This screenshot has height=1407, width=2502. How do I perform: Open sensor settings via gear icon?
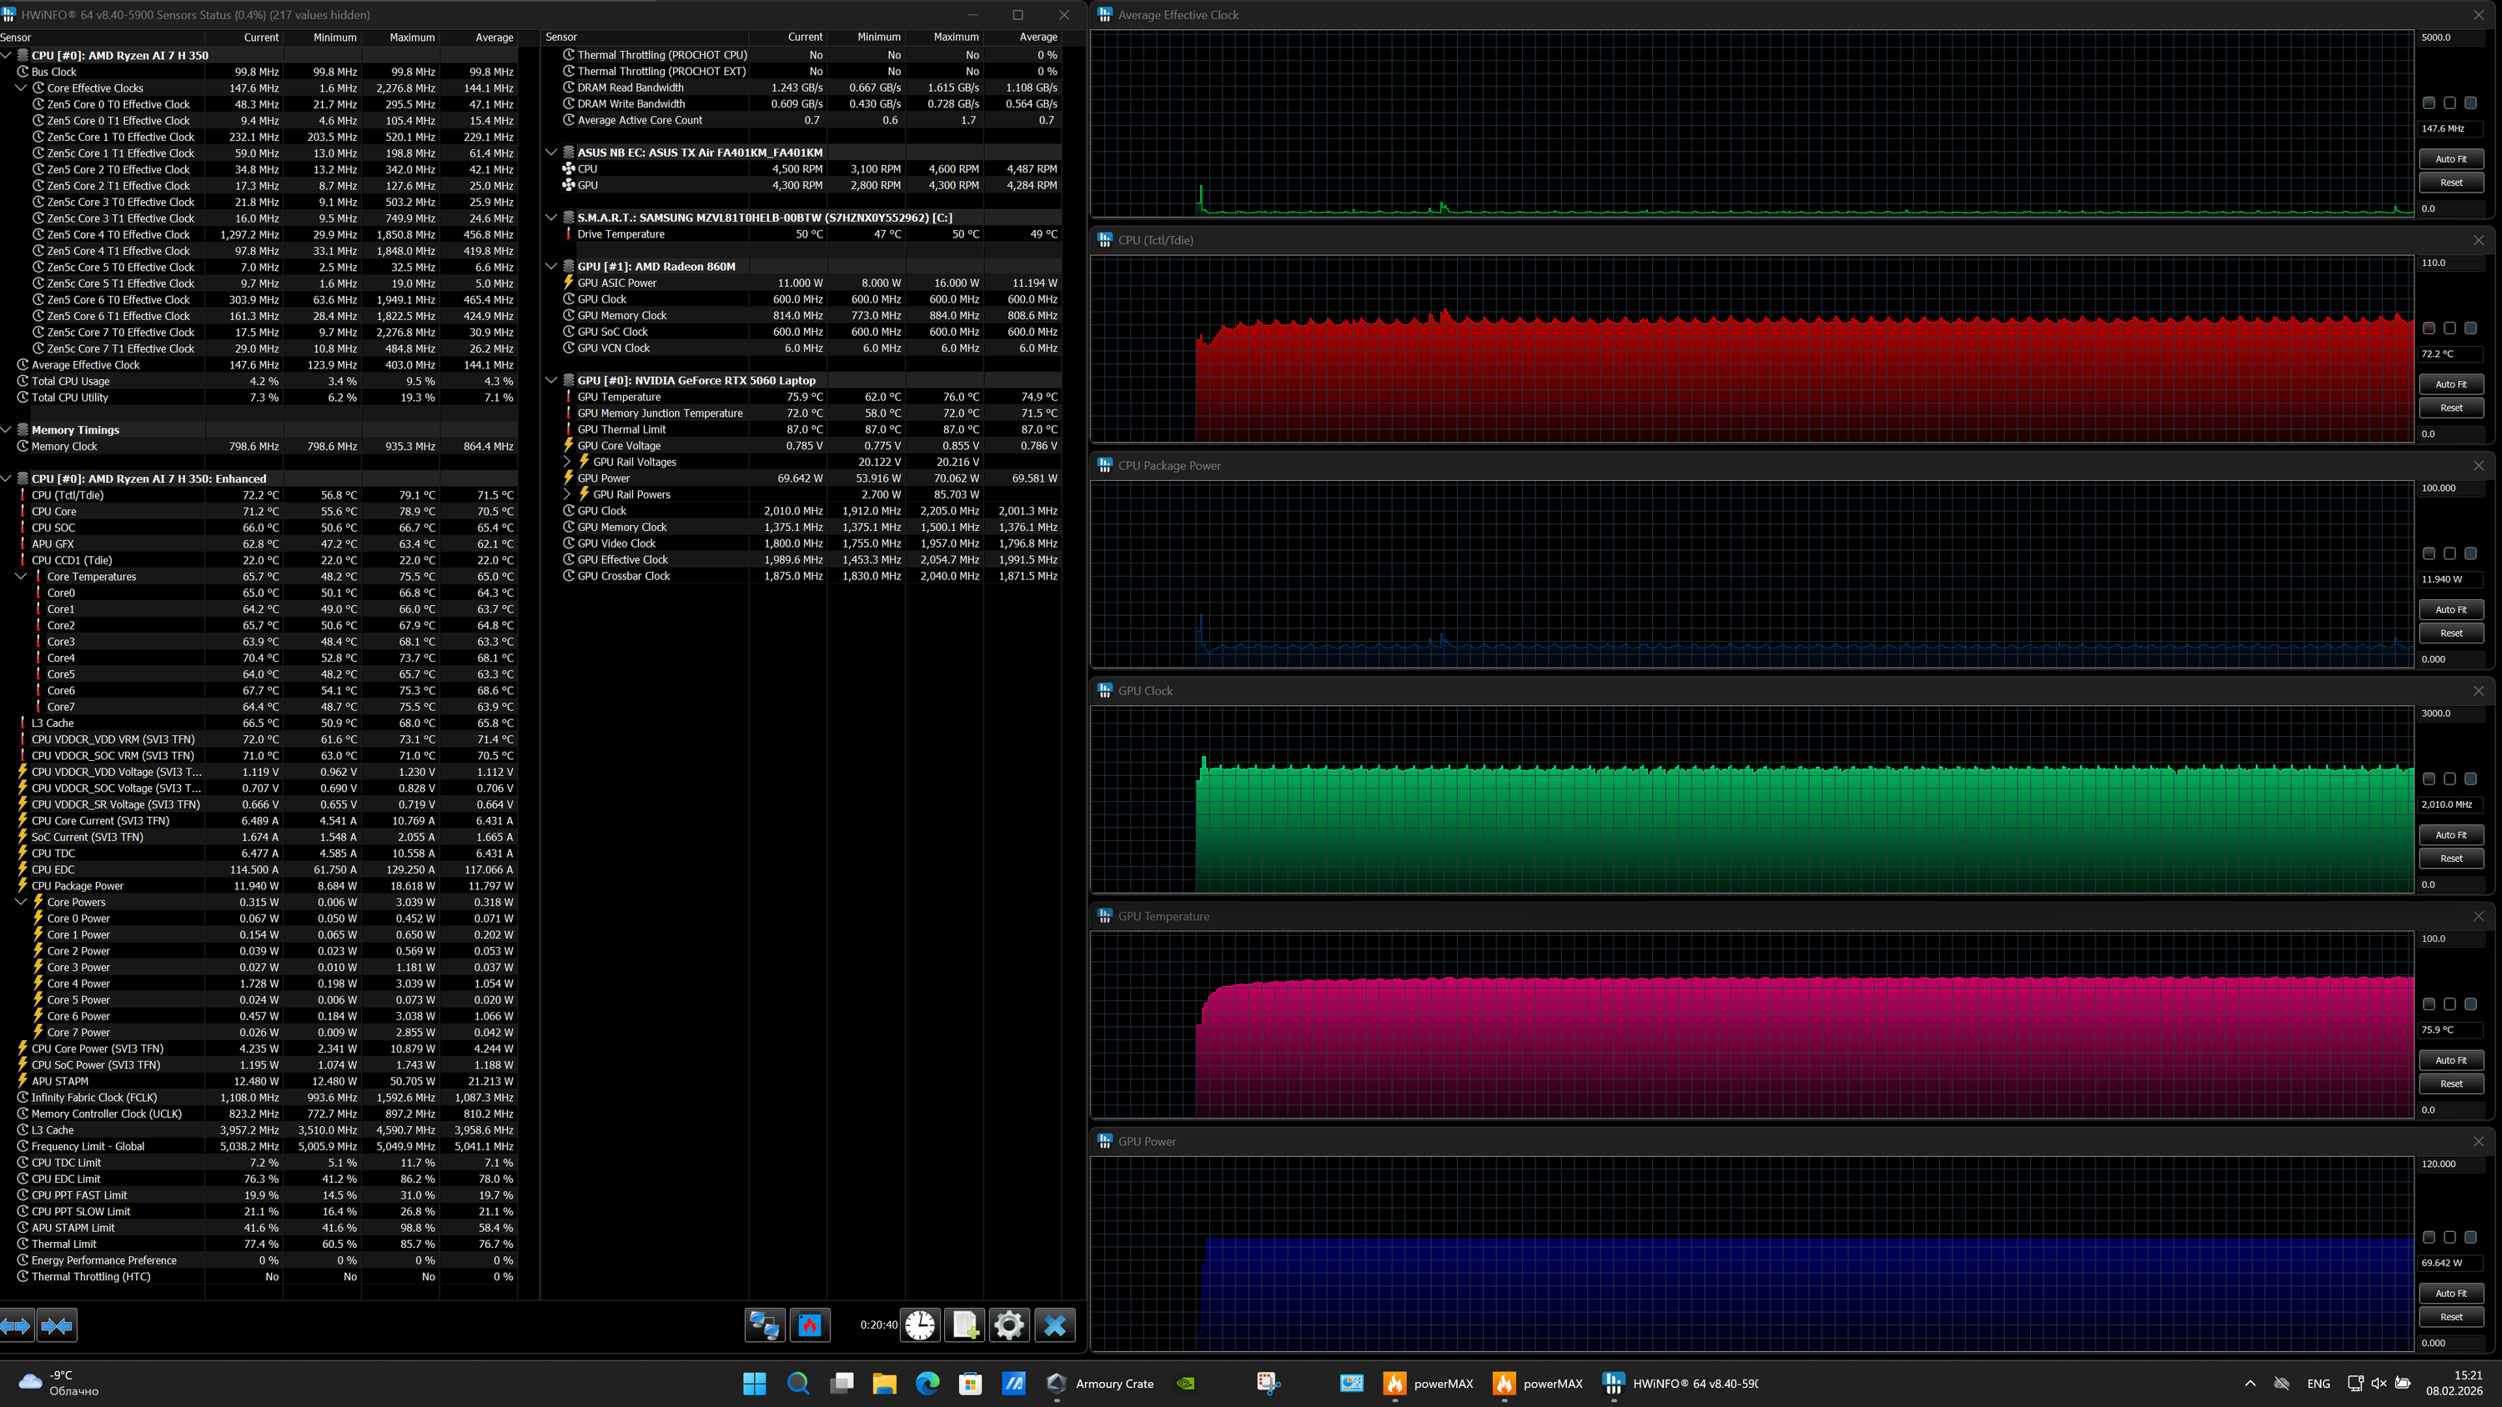[1009, 1325]
